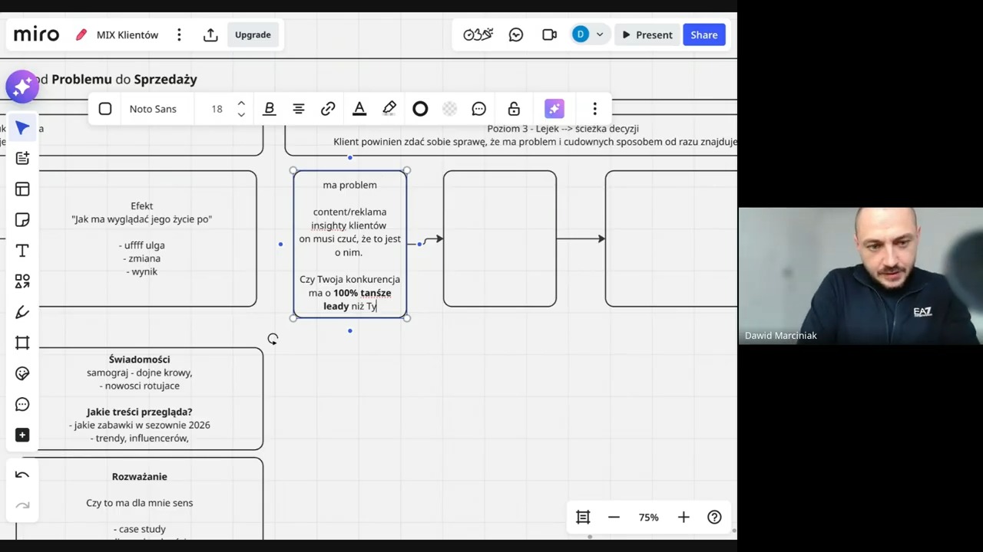983x552 pixels.
Task: Select the Frame tool
Action: click(22, 343)
